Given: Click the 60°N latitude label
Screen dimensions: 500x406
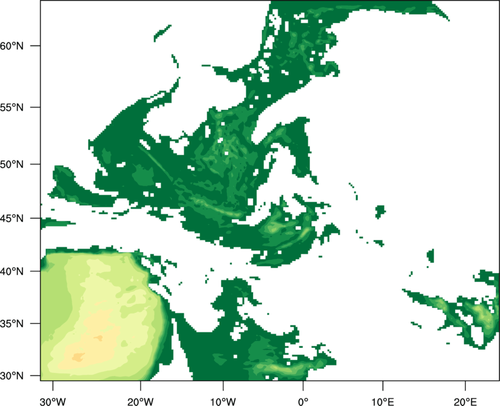Looking at the screenshot, I should pos(12,46).
